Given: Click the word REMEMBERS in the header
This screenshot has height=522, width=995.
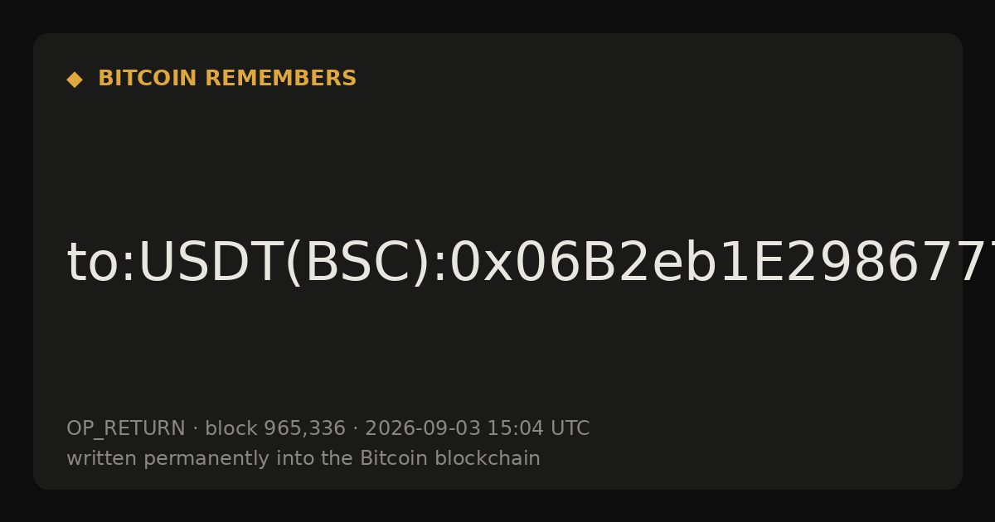Looking at the screenshot, I should coord(281,79).
